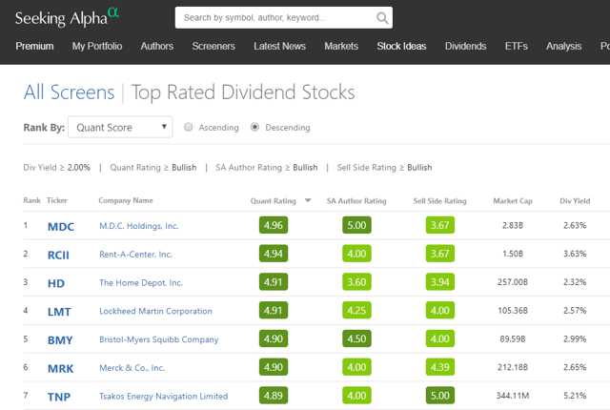This screenshot has width=610, height=410.
Task: Open Lockheed Martin Corporation link
Action: tap(155, 311)
